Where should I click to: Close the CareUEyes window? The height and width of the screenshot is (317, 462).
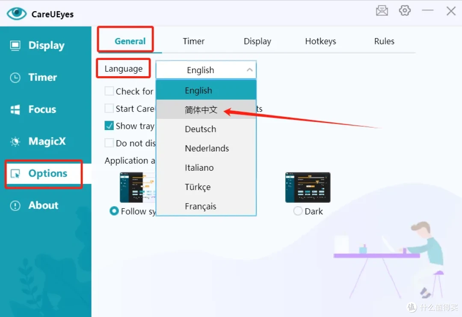tap(451, 11)
